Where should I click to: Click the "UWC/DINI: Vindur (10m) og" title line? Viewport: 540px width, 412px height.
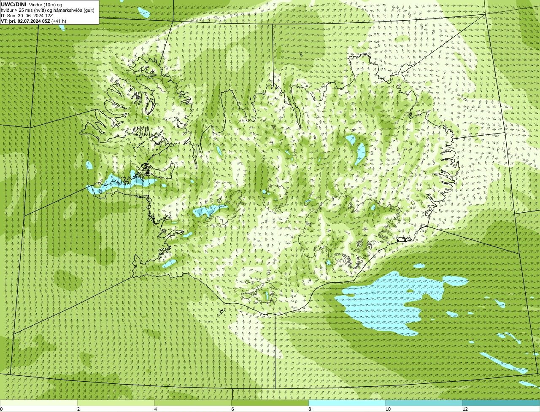click(32, 4)
